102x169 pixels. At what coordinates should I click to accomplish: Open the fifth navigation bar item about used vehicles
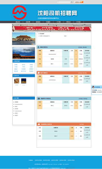point(58,22)
